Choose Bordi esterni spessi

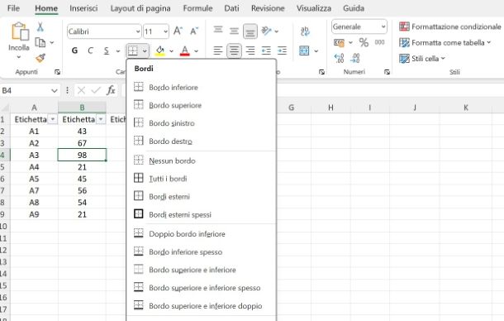(202, 214)
